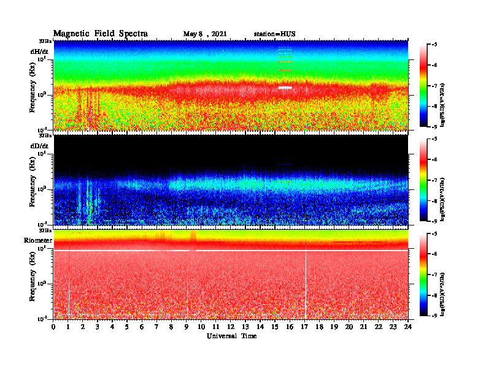Image resolution: width=486 pixels, height=375 pixels.
Task: Click hour tick label "7" on time axis
Action: click(156, 327)
